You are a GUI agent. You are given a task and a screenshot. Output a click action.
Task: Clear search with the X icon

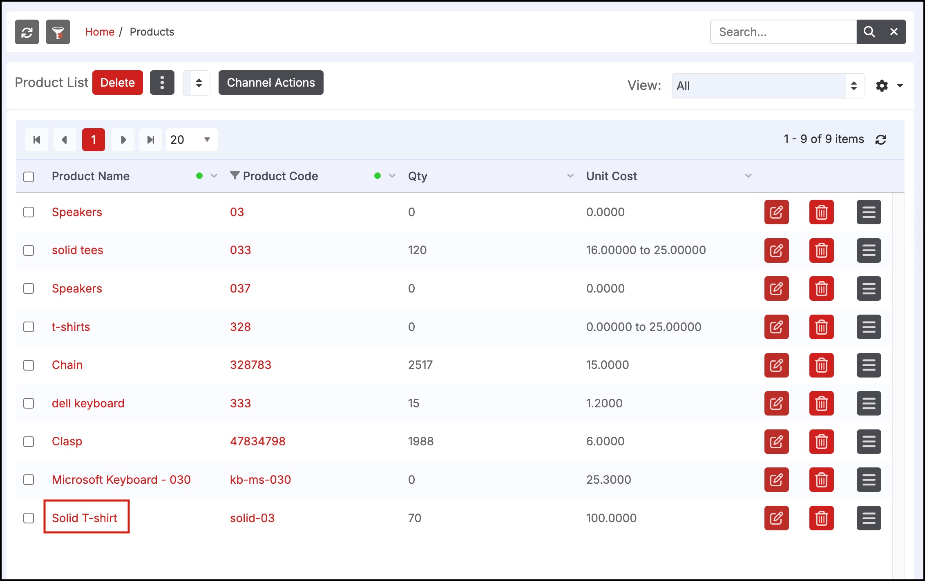894,32
